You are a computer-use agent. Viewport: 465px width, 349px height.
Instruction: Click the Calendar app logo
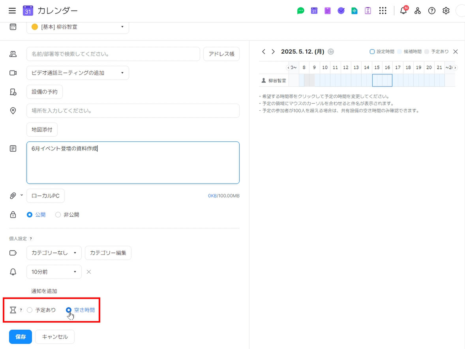(x=28, y=11)
